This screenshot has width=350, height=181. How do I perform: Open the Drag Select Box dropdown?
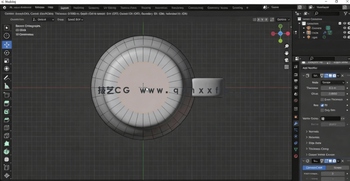click(75, 20)
